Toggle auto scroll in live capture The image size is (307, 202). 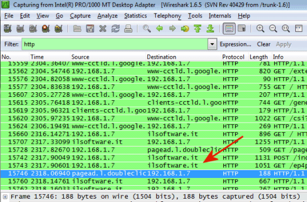coord(242,29)
